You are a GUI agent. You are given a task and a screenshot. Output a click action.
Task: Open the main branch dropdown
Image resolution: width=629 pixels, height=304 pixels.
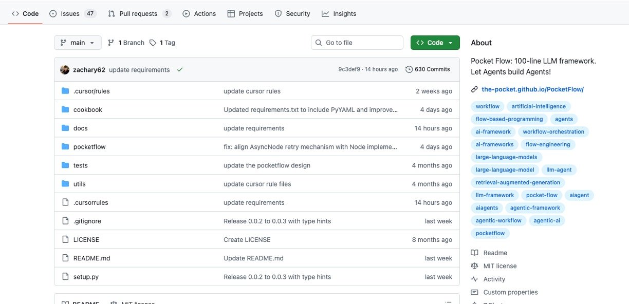point(78,43)
